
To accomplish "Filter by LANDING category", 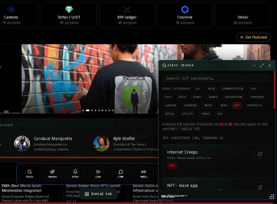I will tap(171, 105).
